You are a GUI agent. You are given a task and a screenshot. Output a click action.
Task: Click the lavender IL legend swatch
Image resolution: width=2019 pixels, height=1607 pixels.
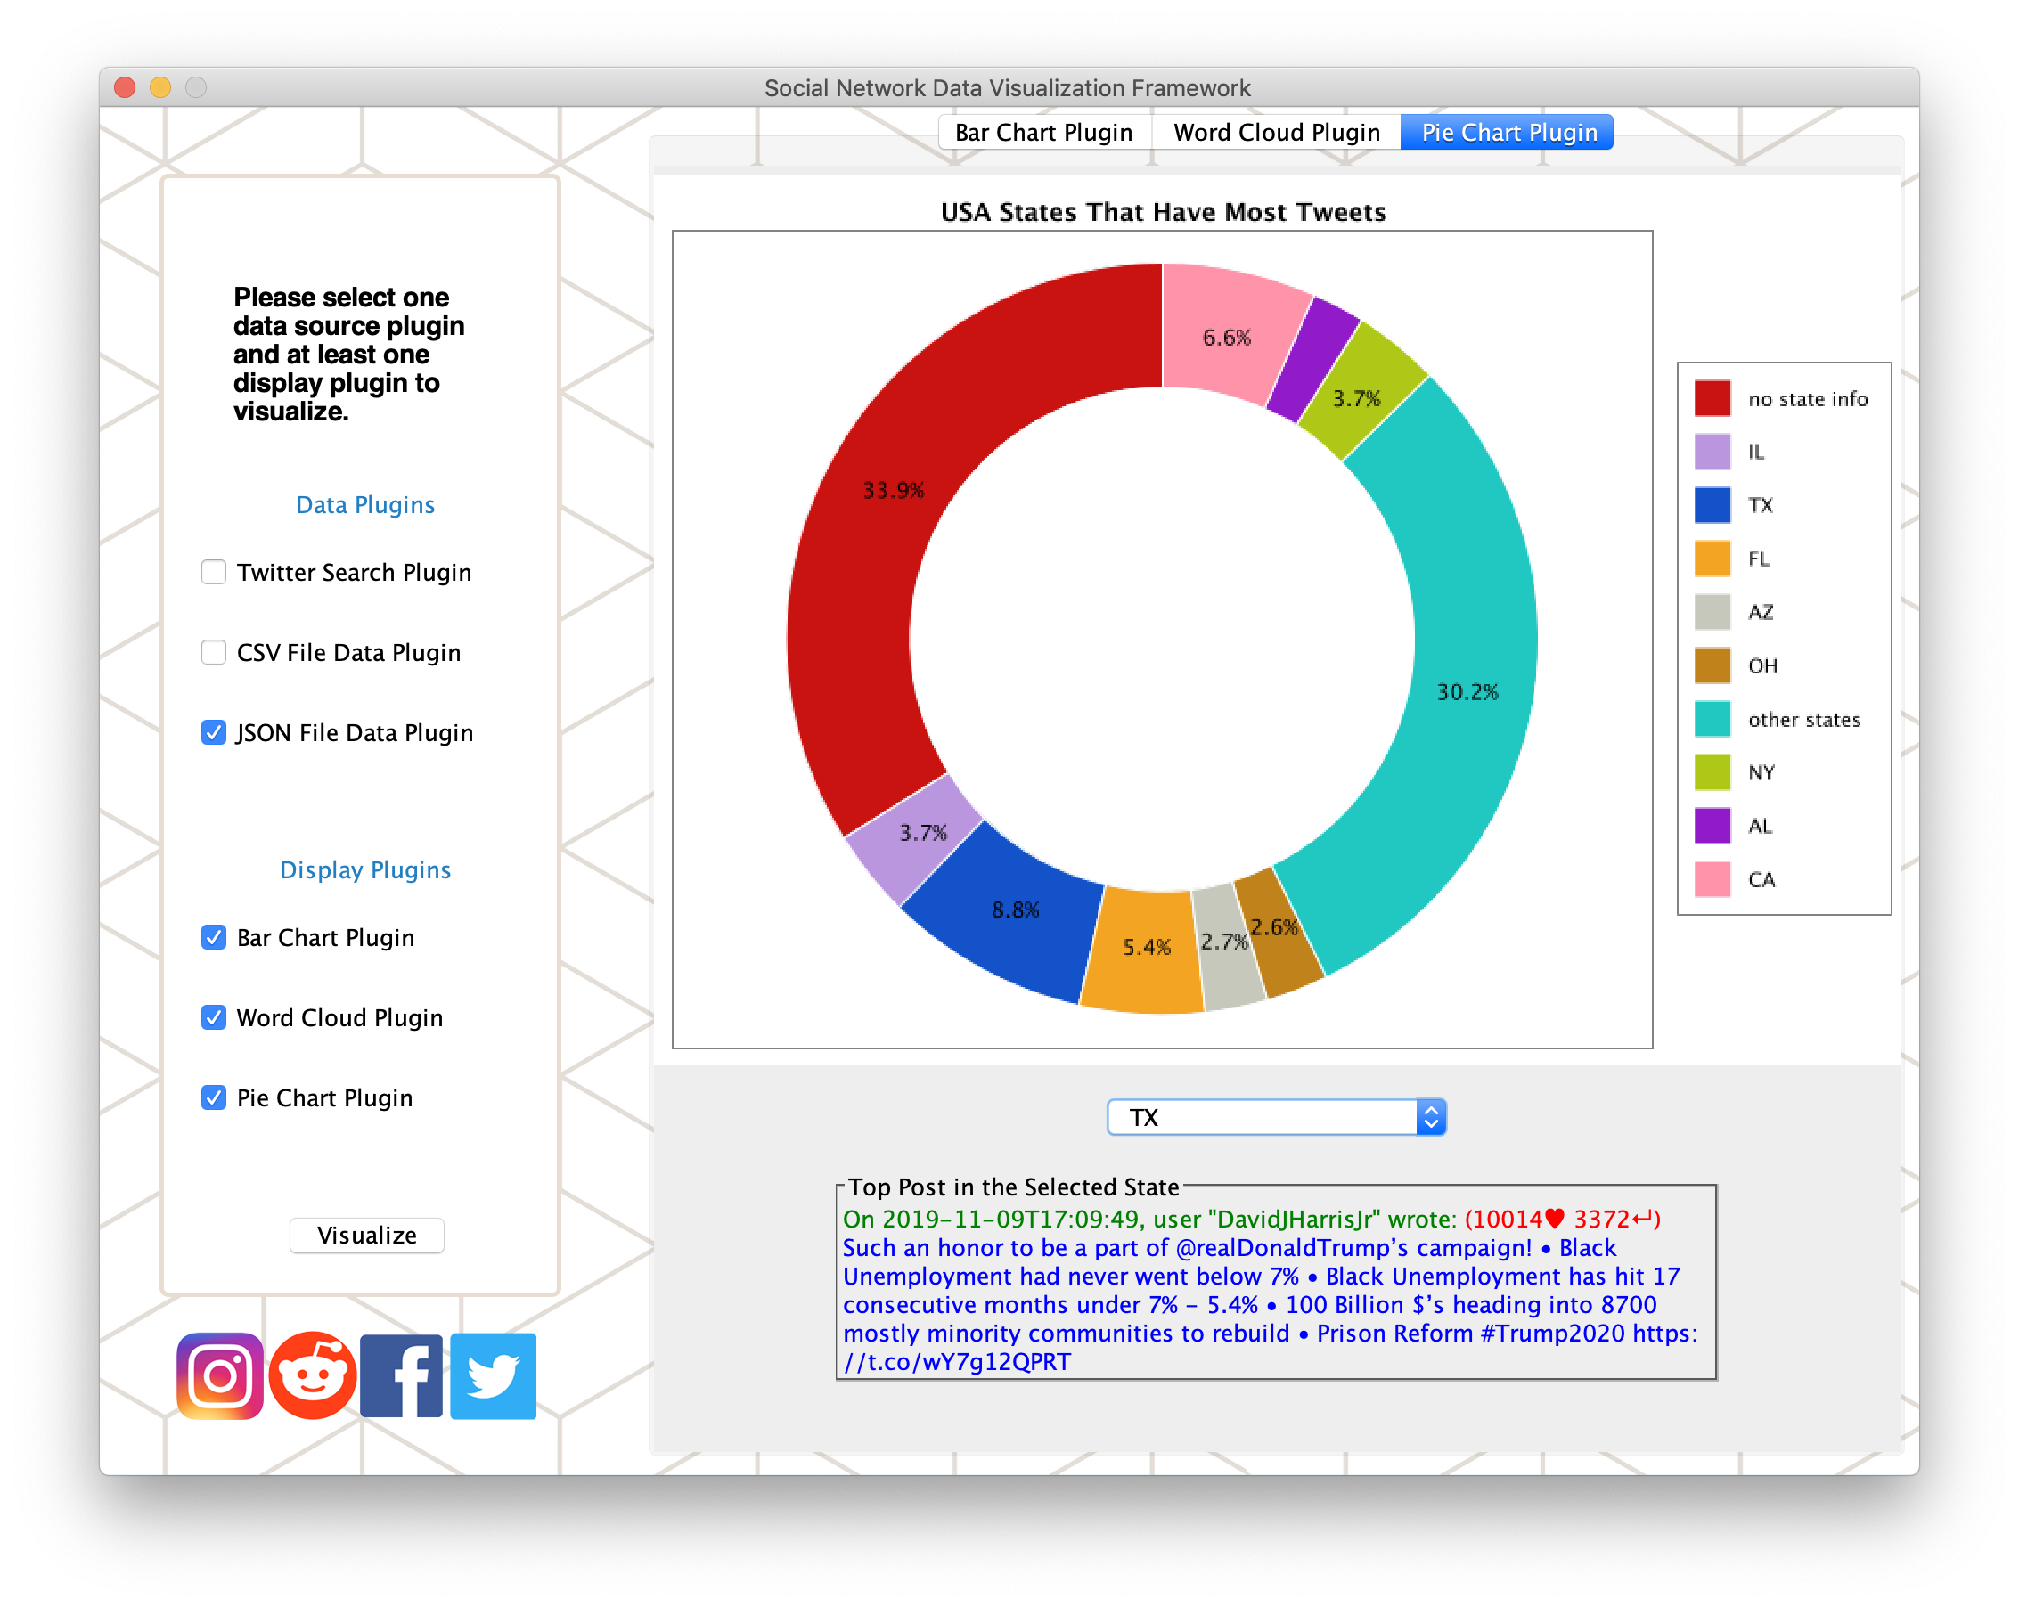coord(1712,452)
